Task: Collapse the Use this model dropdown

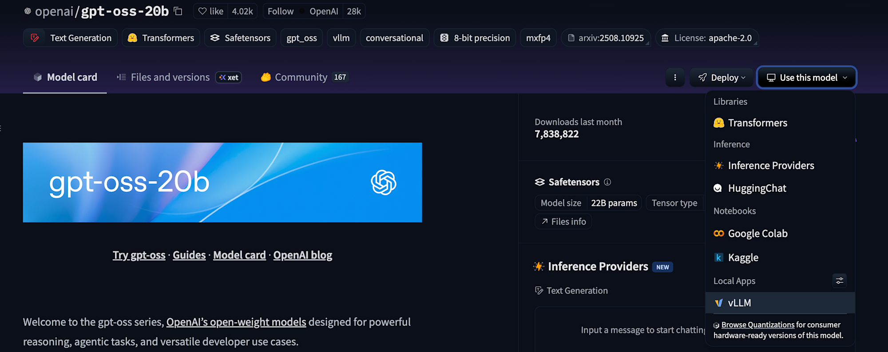Action: [807, 78]
